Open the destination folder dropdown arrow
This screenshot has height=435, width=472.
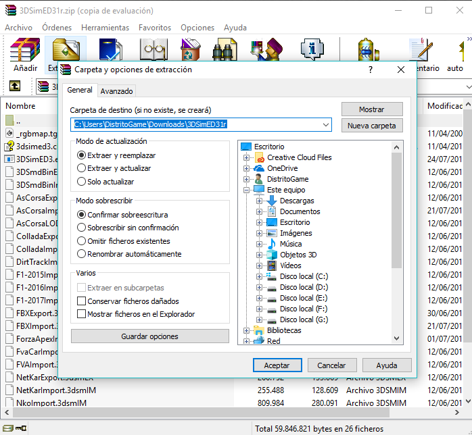coord(325,124)
